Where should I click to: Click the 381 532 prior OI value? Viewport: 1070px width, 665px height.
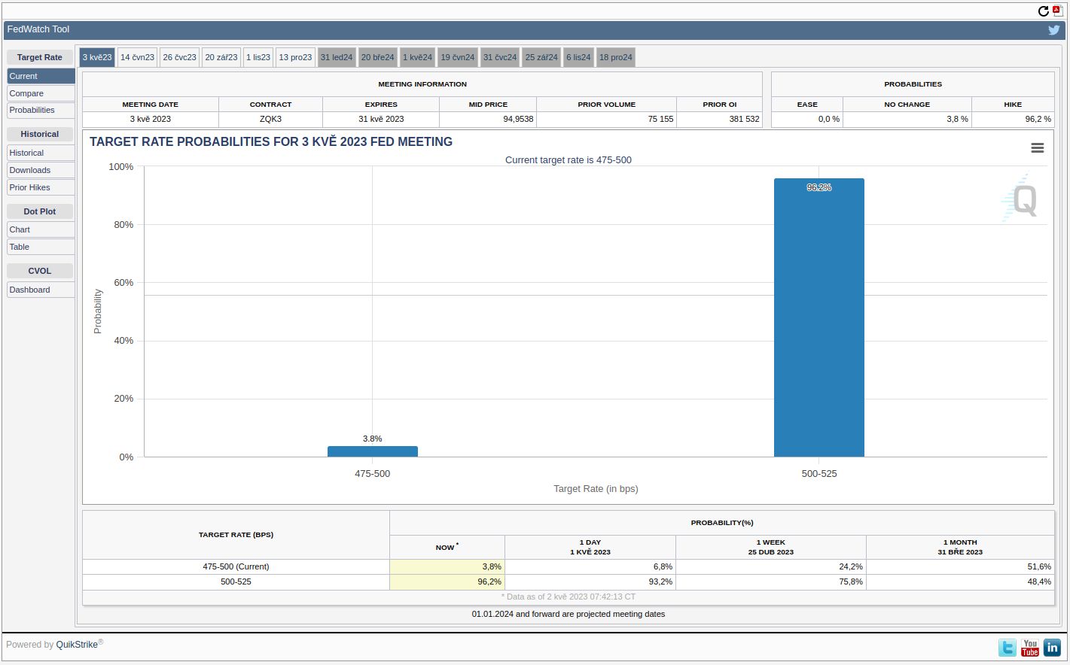coord(743,119)
